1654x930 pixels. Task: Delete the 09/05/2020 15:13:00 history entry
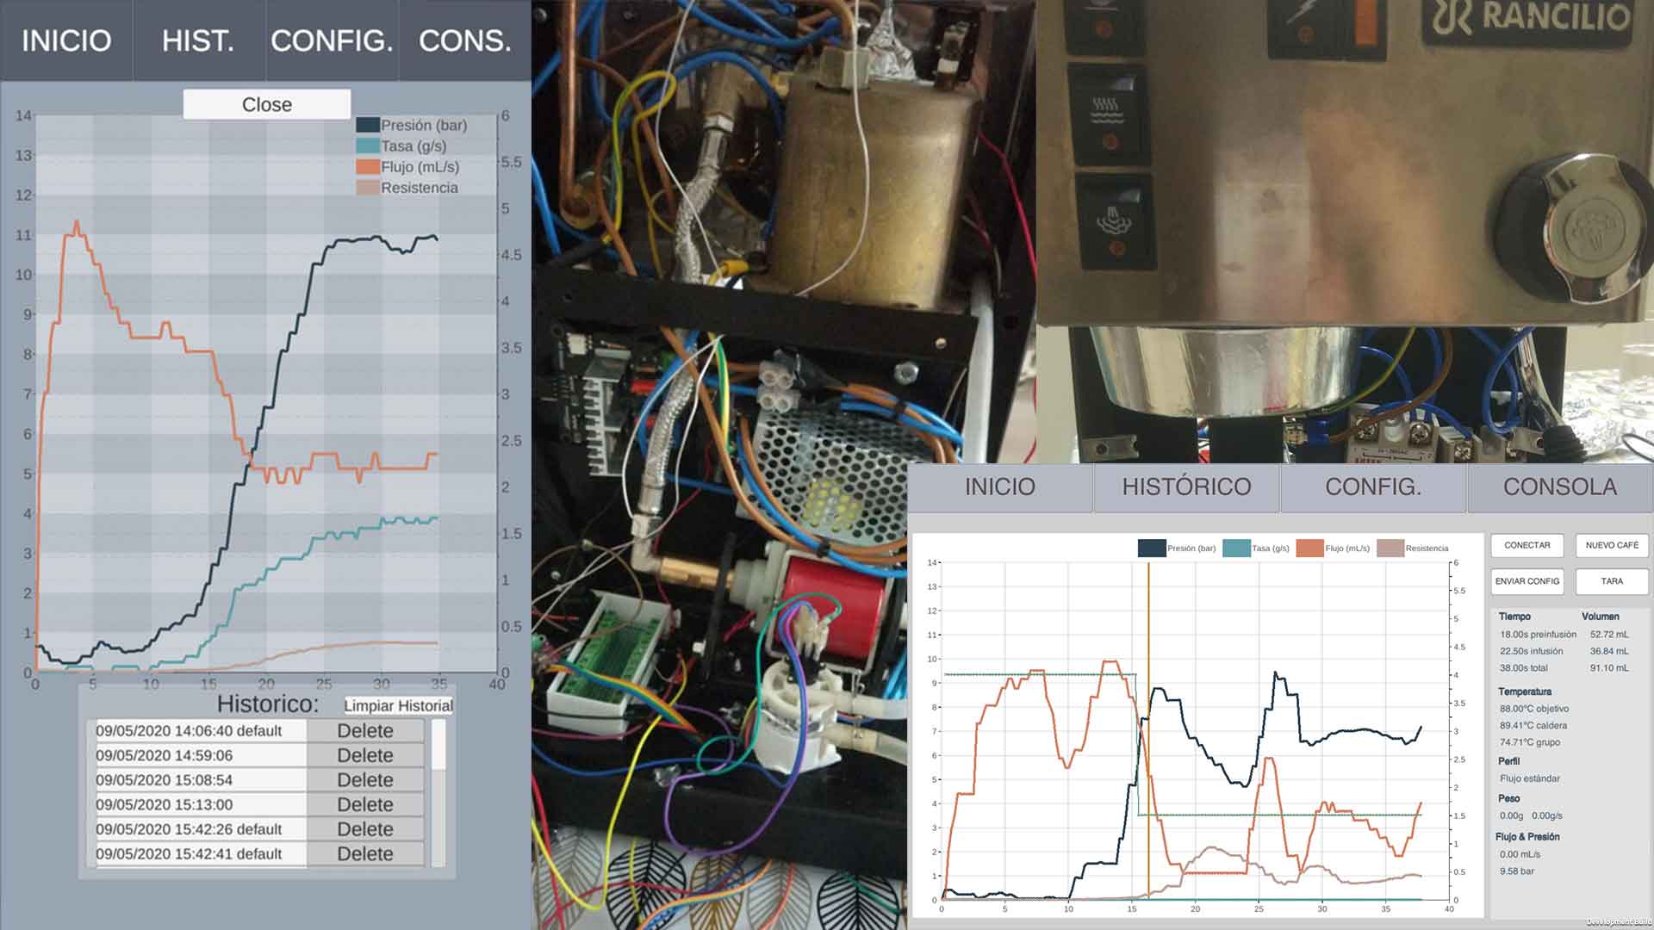(x=365, y=805)
